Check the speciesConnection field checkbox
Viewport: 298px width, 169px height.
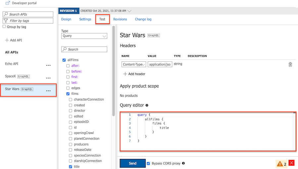71,155
